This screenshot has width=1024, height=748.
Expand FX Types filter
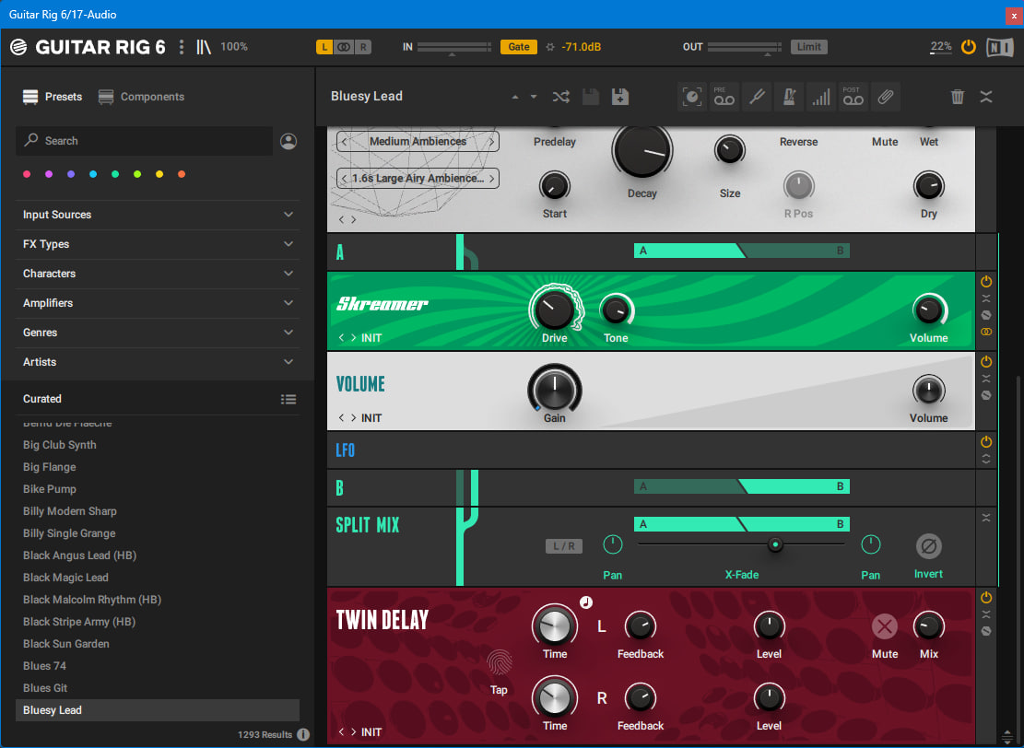tap(158, 244)
